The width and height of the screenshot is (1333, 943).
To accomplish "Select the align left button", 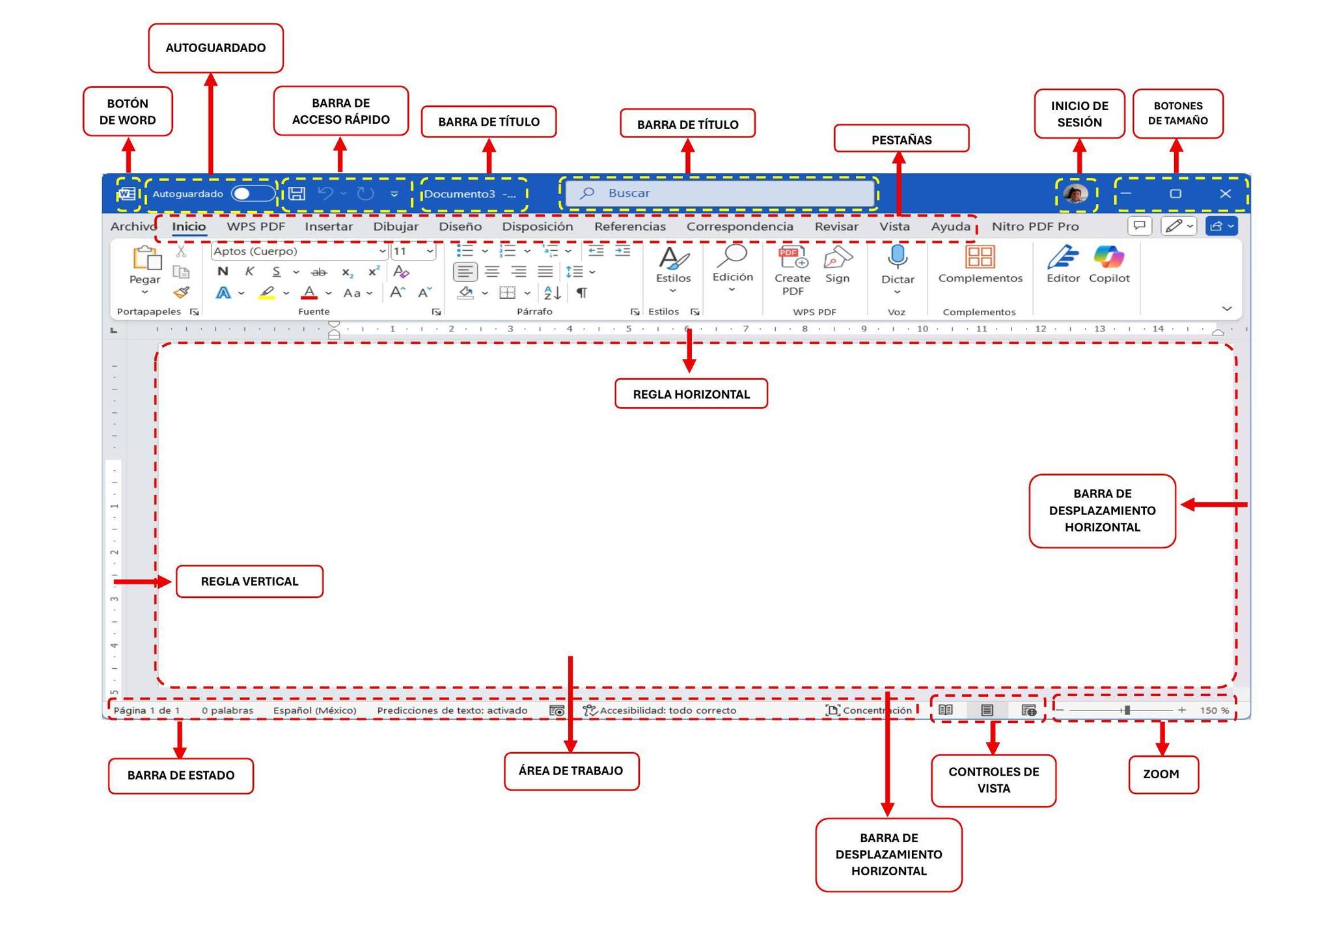I will [465, 272].
